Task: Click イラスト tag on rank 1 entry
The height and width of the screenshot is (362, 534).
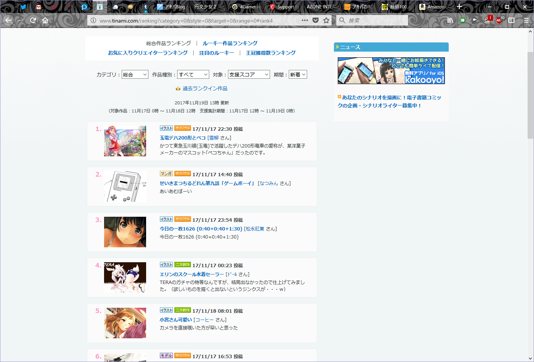Action: pyautogui.click(x=166, y=128)
